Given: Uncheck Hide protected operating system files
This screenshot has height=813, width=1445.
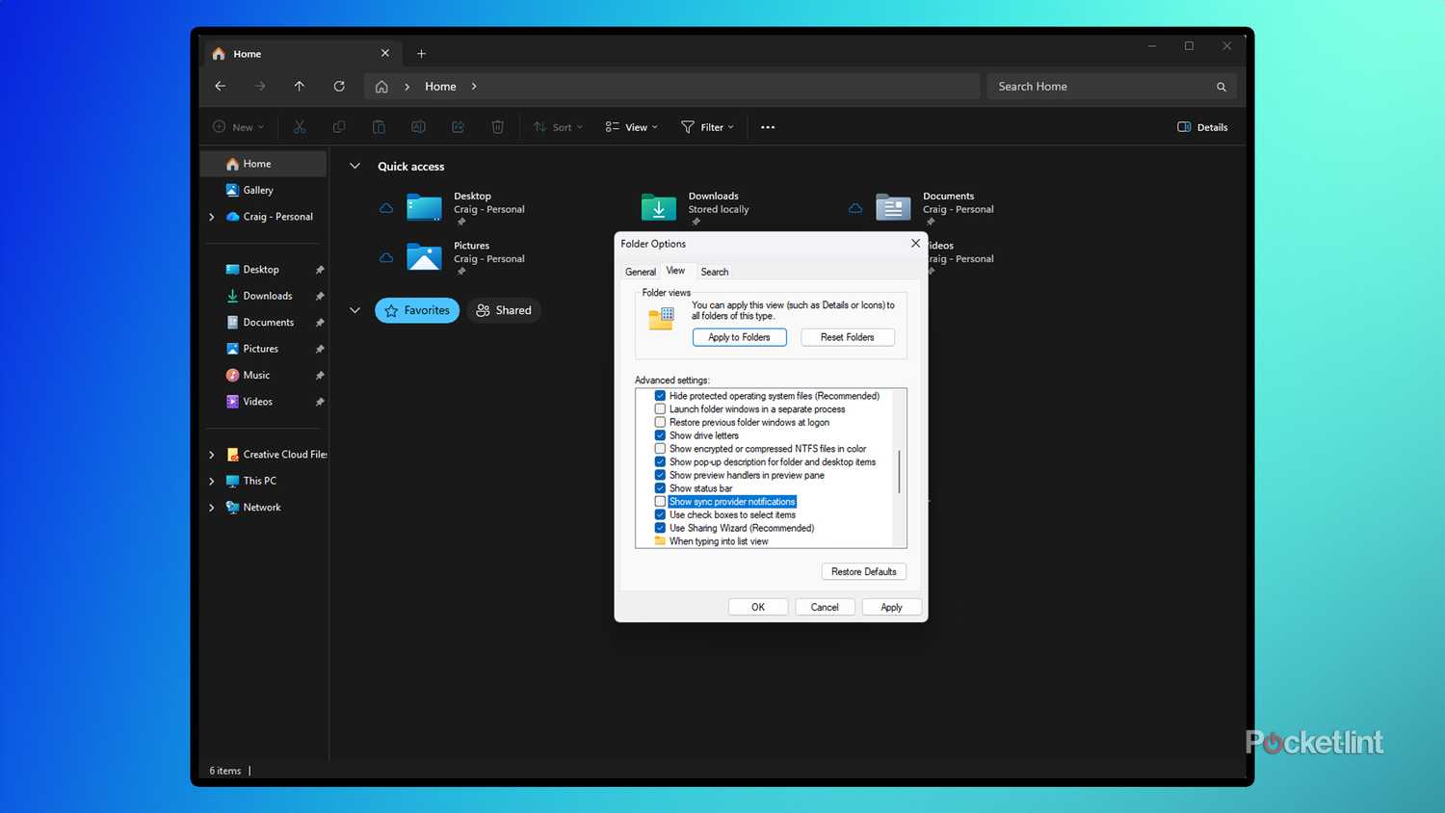Looking at the screenshot, I should (660, 395).
